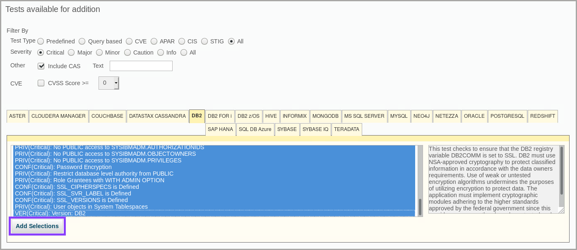The image size is (577, 250).
Task: Select the Version: DB2 test row
Action: click(x=214, y=213)
